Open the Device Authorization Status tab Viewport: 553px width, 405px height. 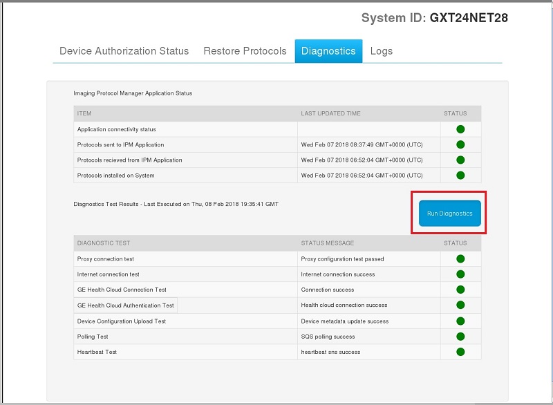point(124,51)
